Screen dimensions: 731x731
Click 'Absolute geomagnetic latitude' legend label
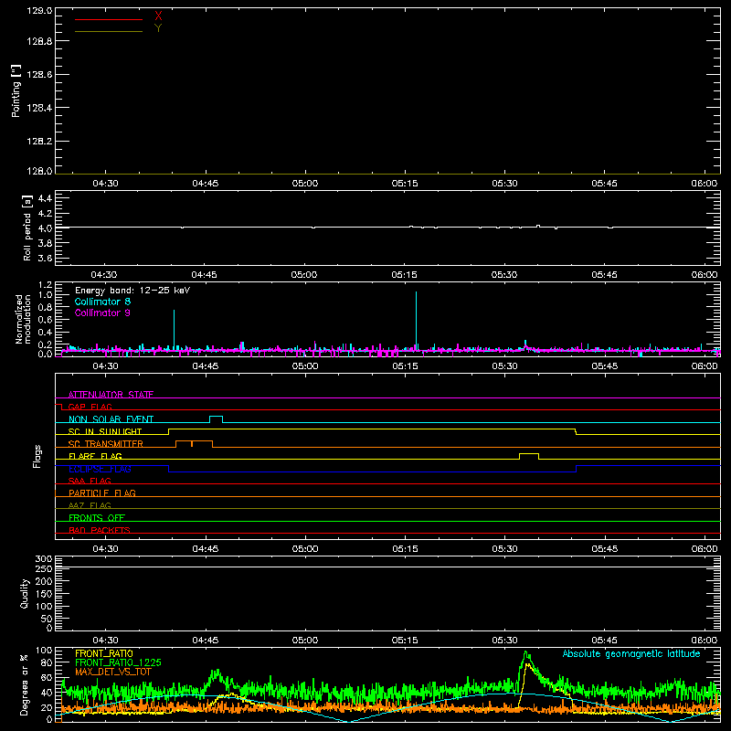(631, 653)
